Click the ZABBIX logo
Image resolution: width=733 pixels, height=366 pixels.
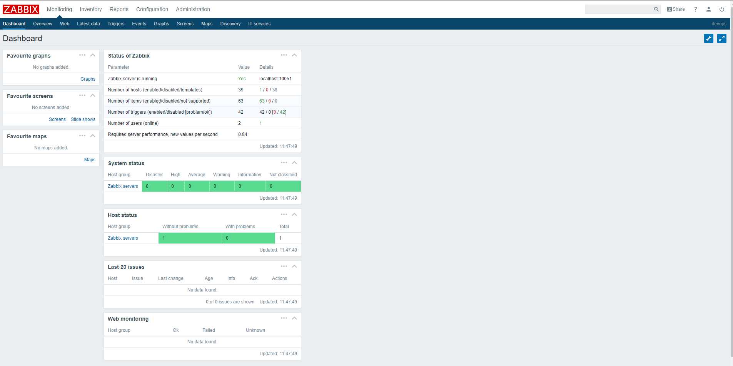pyautogui.click(x=21, y=9)
